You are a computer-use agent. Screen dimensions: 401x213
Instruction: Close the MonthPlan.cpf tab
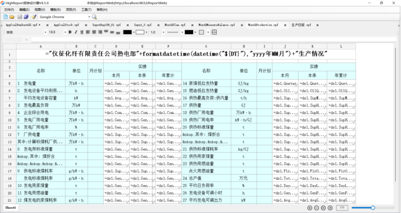(192, 25)
